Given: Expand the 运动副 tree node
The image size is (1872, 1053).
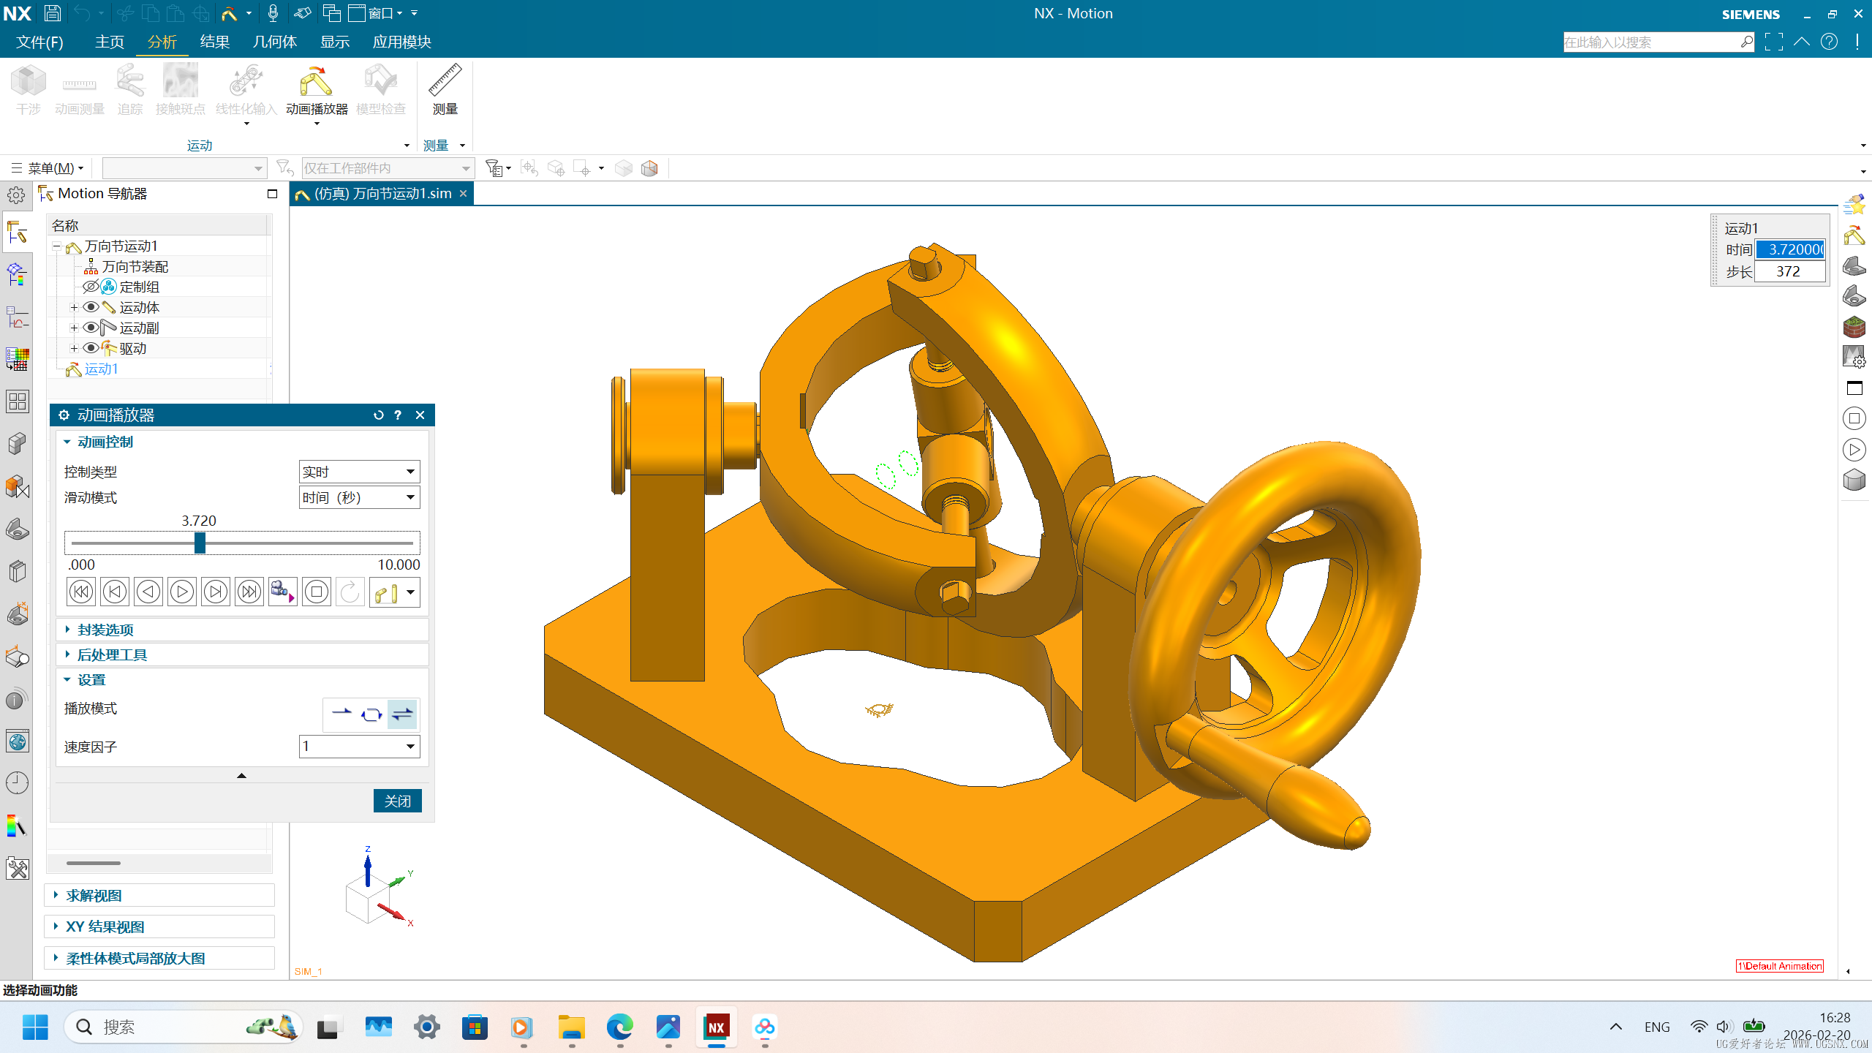Looking at the screenshot, I should pos(74,328).
